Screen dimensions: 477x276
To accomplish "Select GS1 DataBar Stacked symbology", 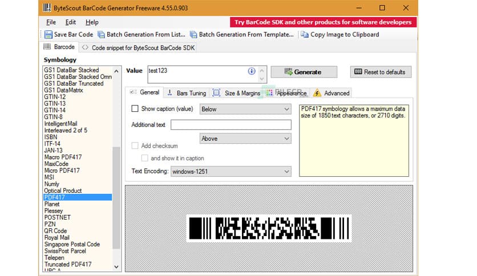I will [x=71, y=70].
